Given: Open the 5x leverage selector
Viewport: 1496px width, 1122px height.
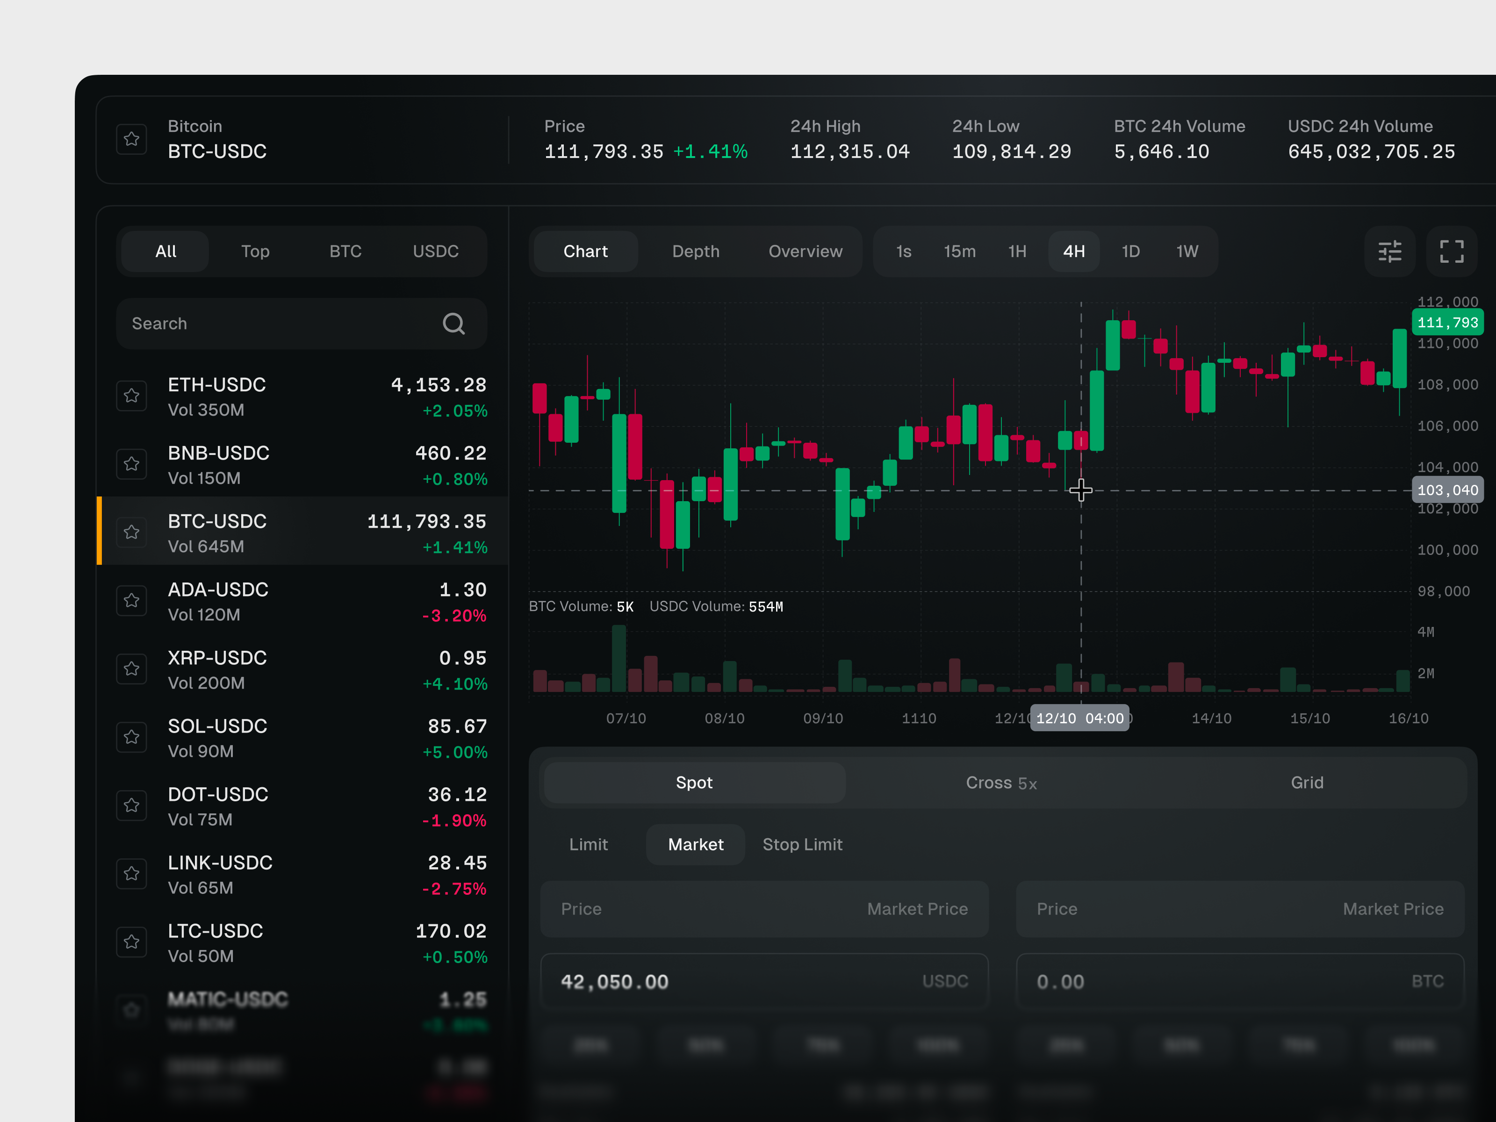Looking at the screenshot, I should click(x=1028, y=783).
